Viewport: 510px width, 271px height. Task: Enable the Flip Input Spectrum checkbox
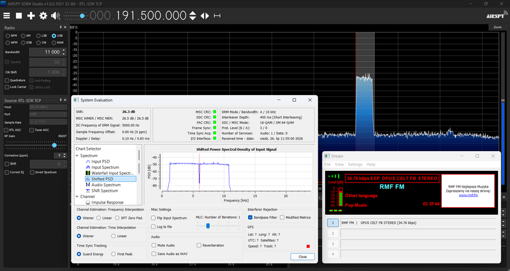click(x=154, y=218)
